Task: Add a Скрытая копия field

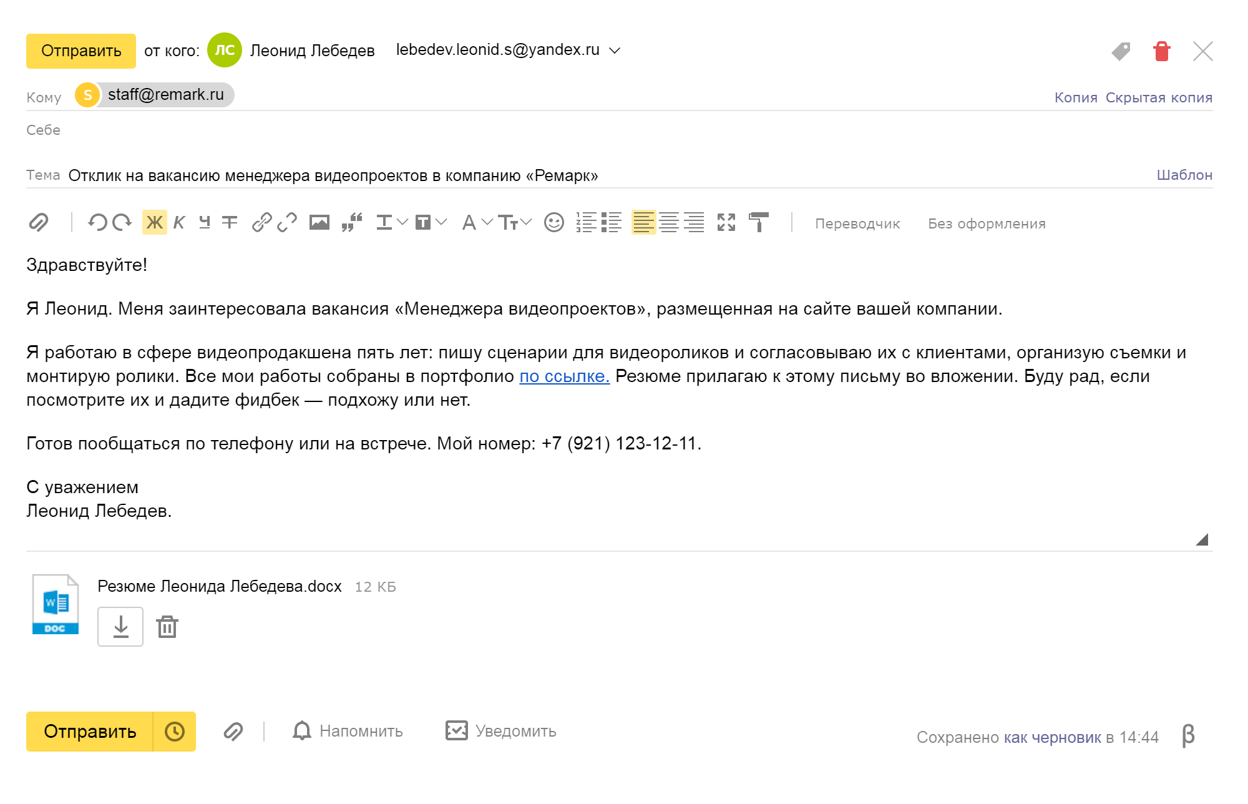Action: [1159, 98]
